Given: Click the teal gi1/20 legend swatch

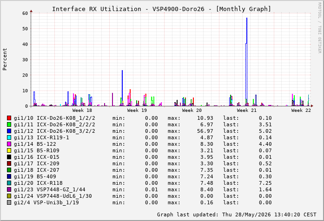Looking at the screenshot, I should (9, 183).
